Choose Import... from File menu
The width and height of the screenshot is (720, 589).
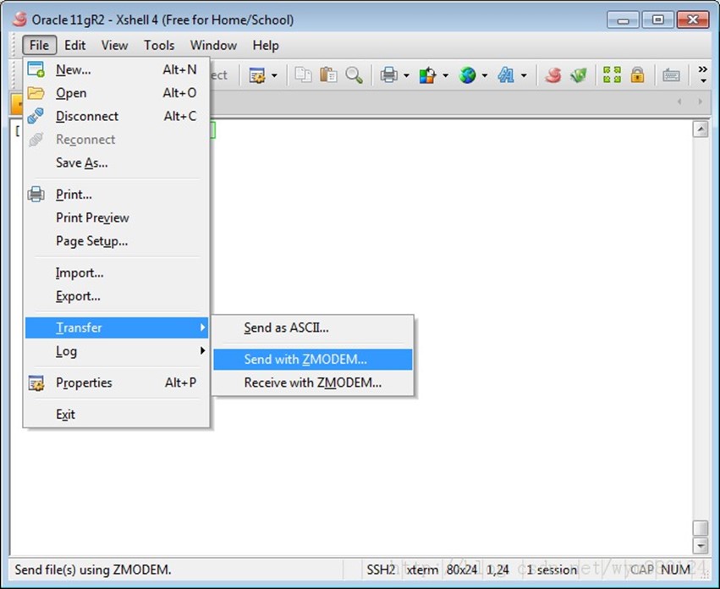117,272
